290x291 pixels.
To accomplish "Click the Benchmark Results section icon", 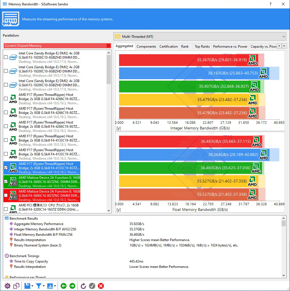I will 7,218.
